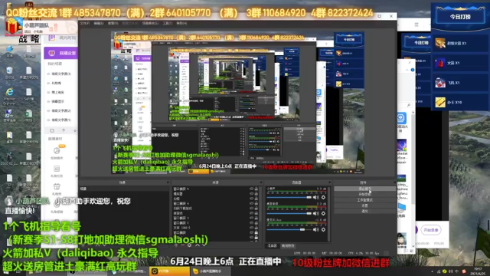Move selected source down with arrow
The image size is (490, 276).
(204, 245)
